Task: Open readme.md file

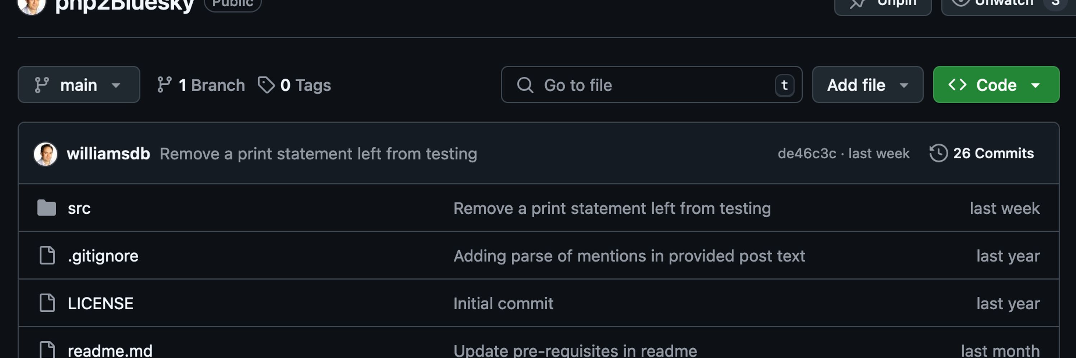Action: (110, 350)
